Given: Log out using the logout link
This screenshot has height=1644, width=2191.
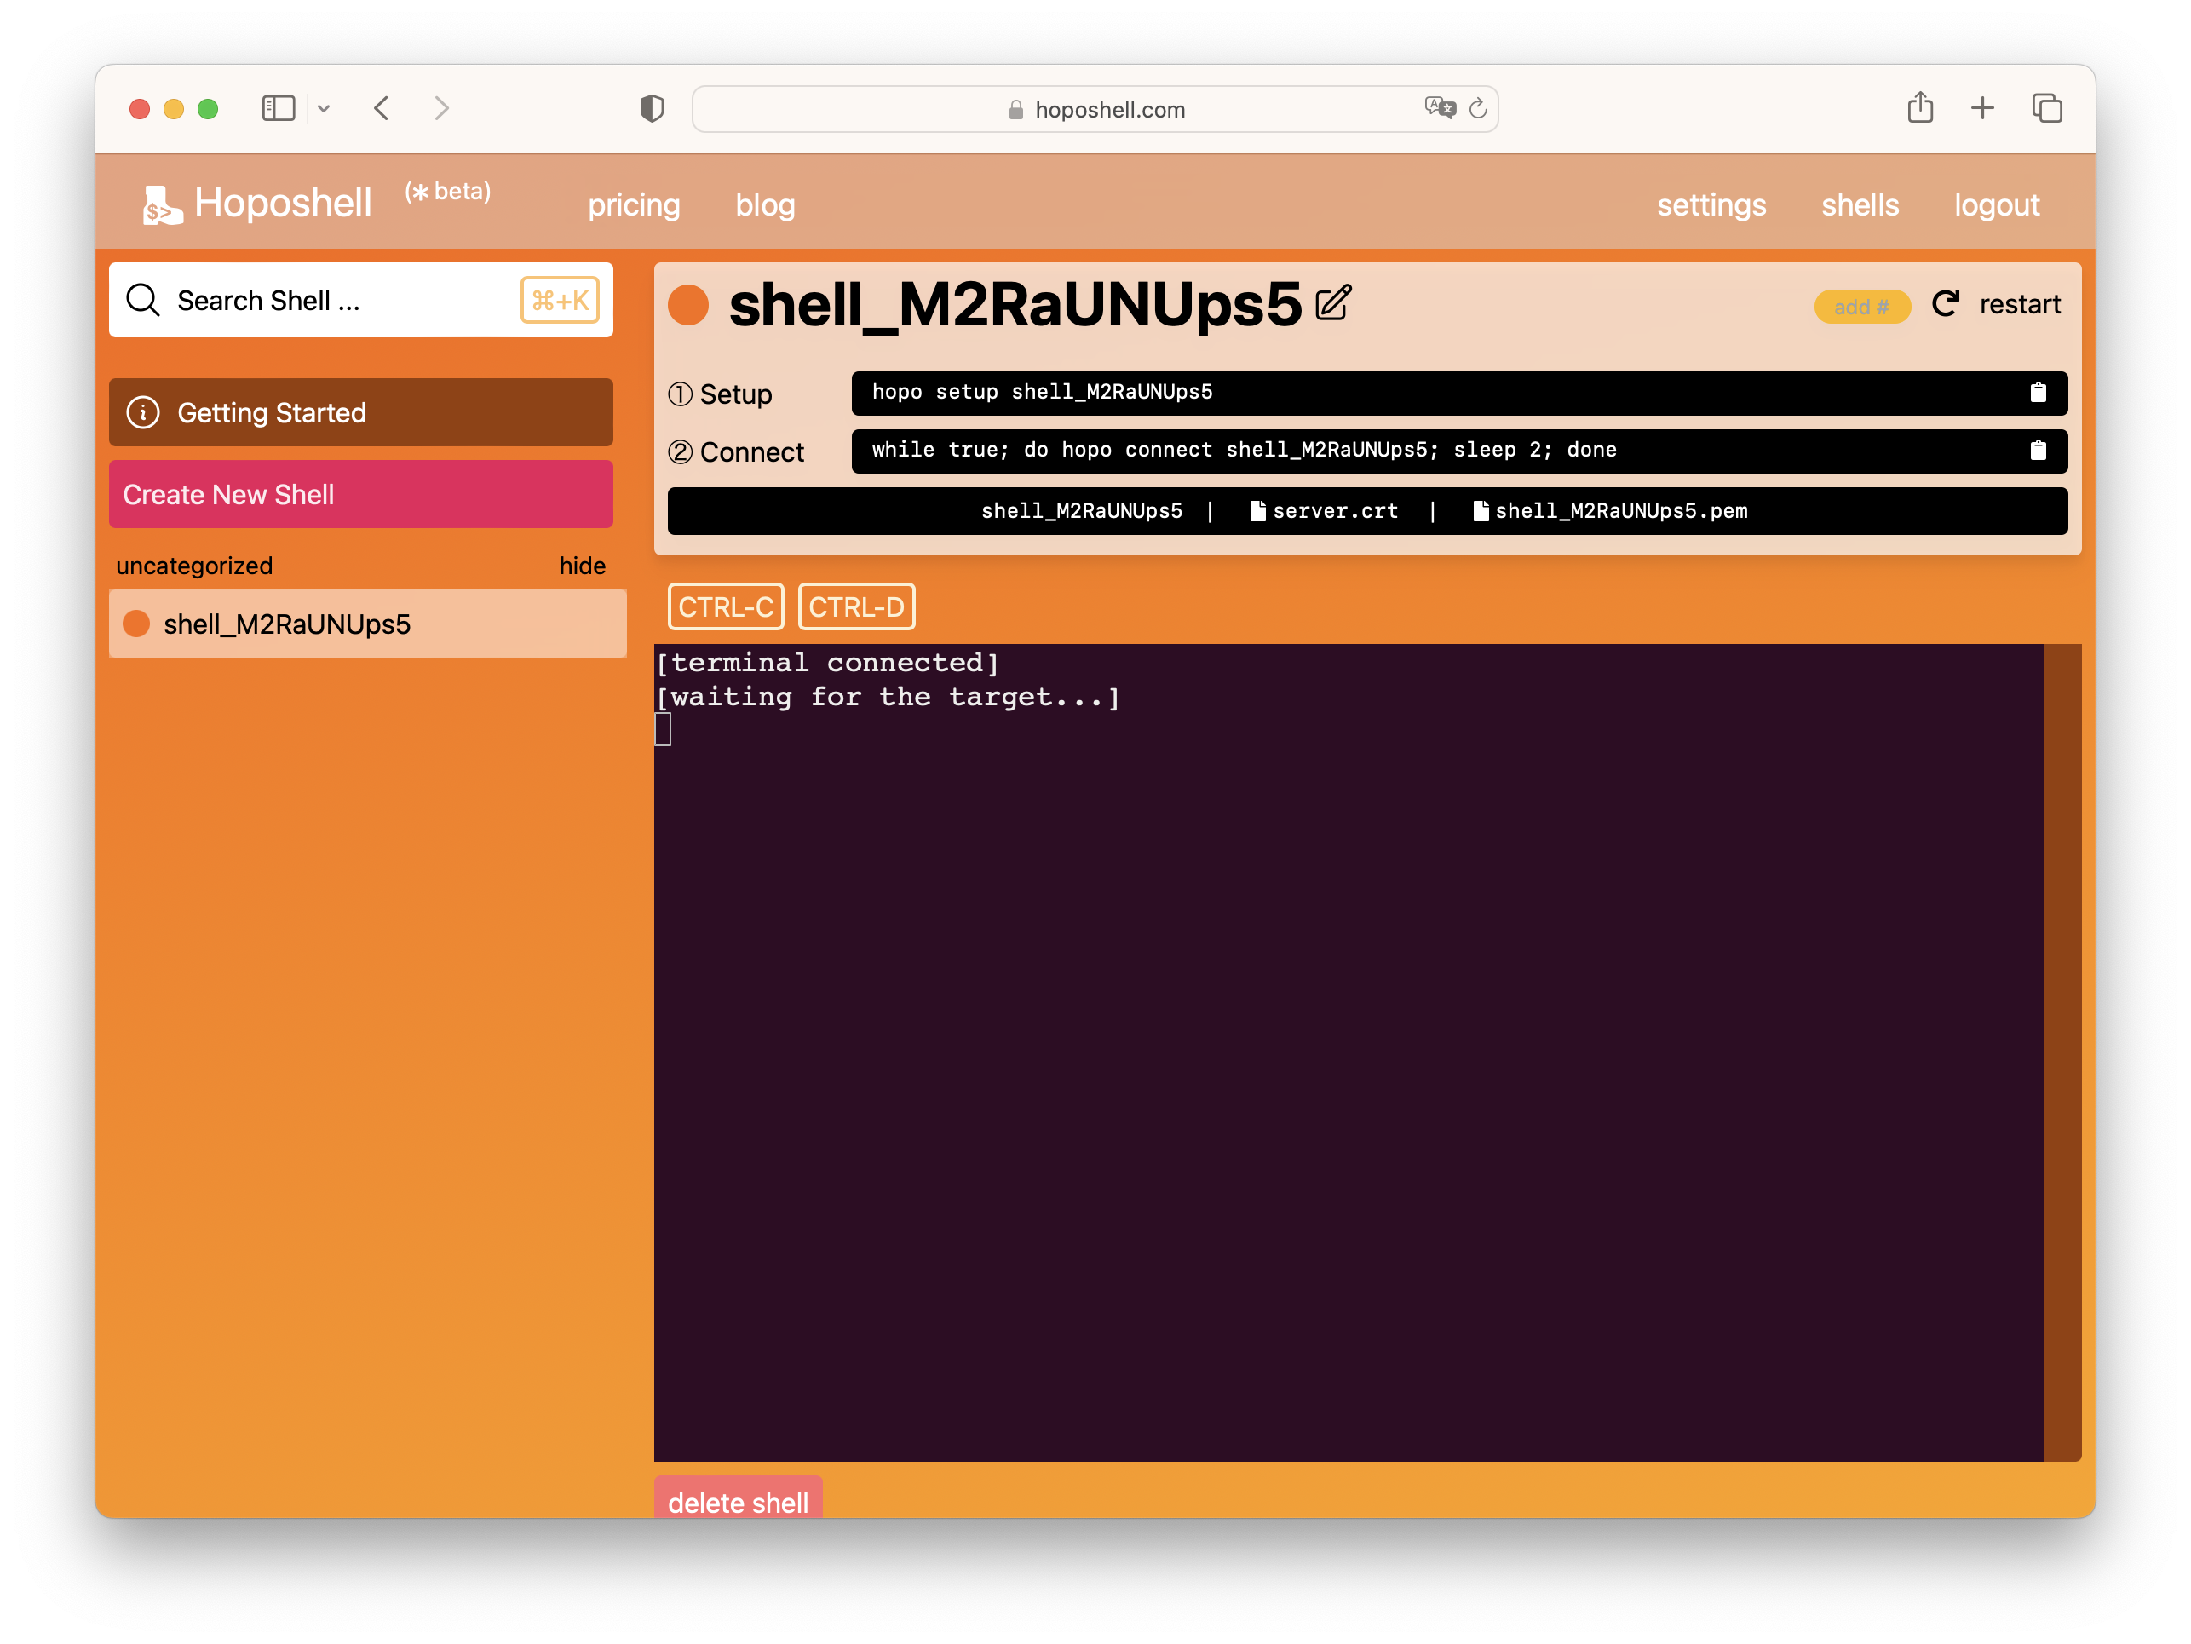Looking at the screenshot, I should (1996, 205).
